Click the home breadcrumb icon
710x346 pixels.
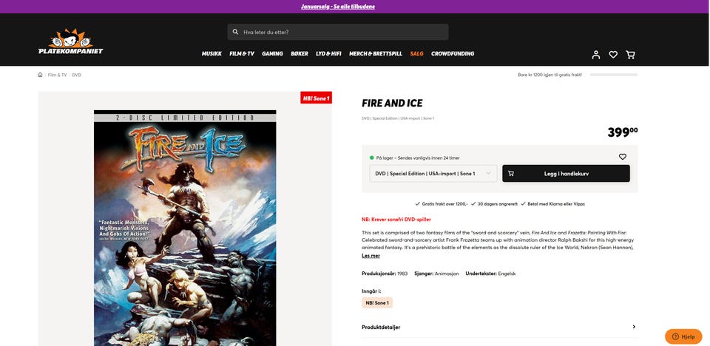point(40,75)
